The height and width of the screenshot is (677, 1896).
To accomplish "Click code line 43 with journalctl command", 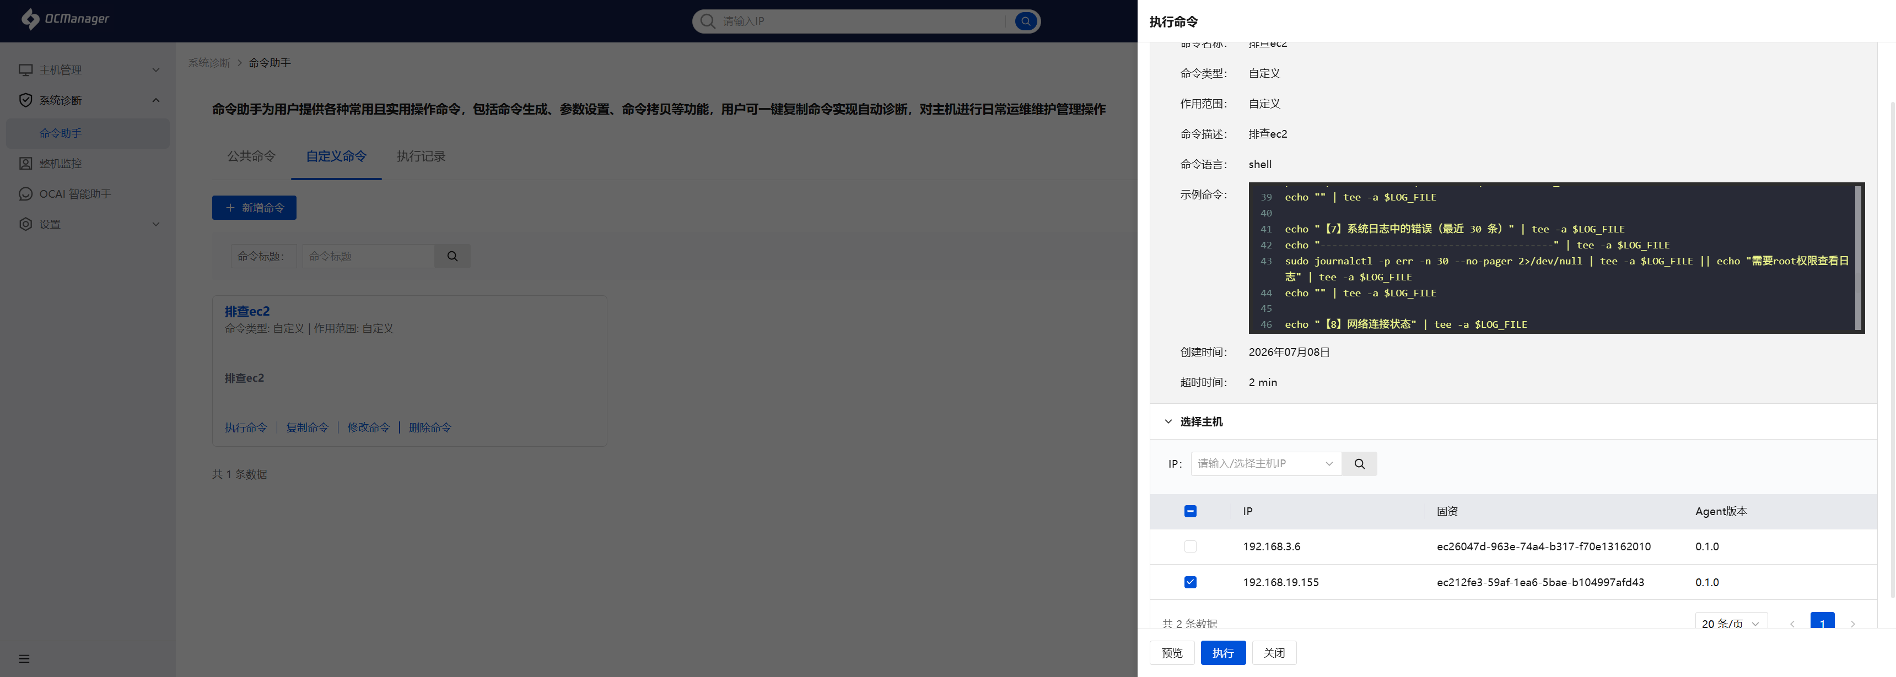I will click(x=1566, y=269).
